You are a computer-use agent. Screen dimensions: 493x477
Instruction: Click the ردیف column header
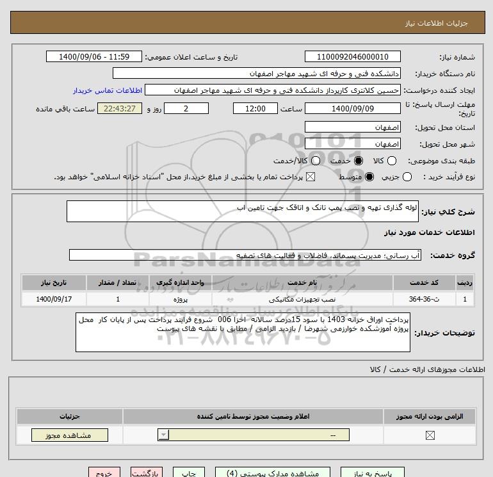465,282
